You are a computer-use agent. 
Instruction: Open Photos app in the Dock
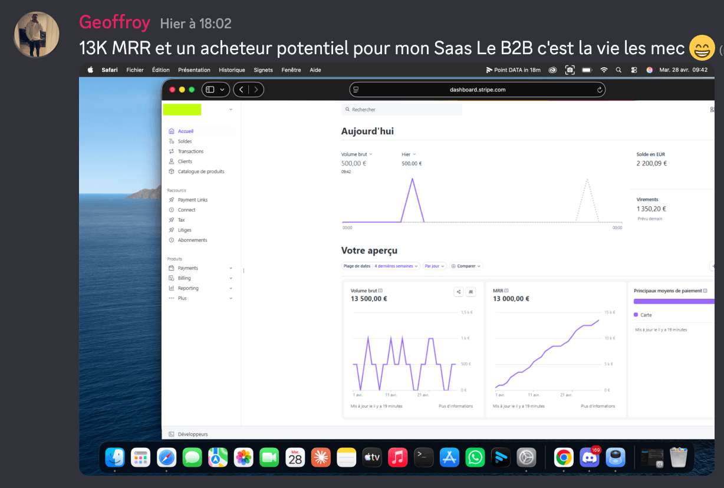tap(243, 457)
